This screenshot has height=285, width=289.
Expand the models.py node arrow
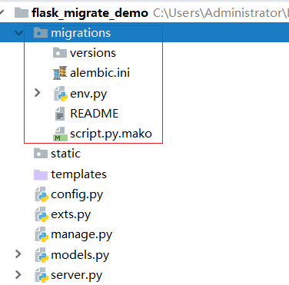[18, 254]
